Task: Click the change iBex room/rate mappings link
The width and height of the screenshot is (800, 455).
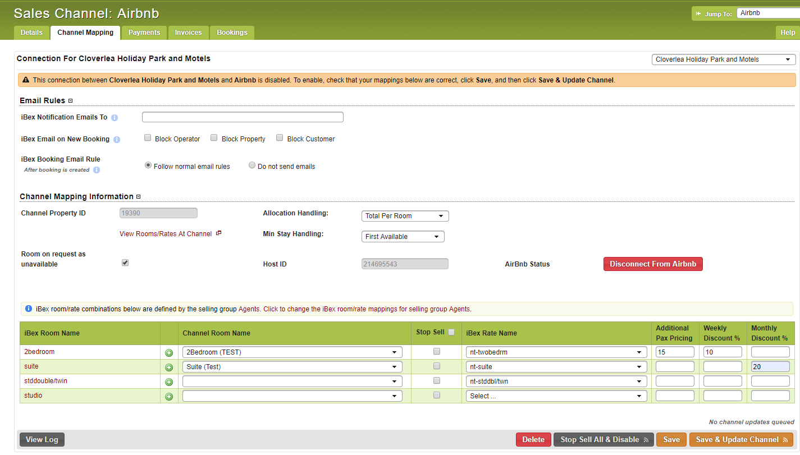Action: pyautogui.click(x=367, y=309)
